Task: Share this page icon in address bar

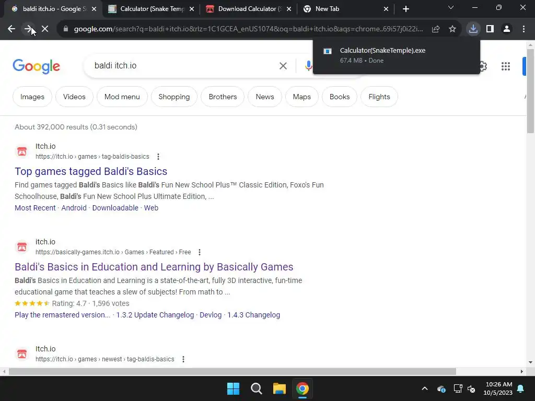Action: (x=436, y=29)
